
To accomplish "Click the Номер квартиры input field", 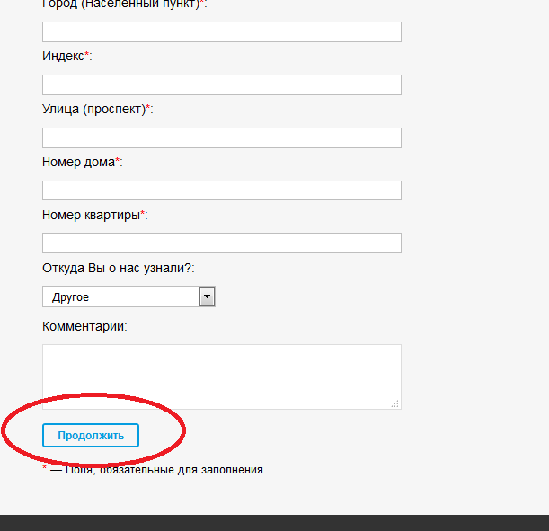I will click(221, 243).
